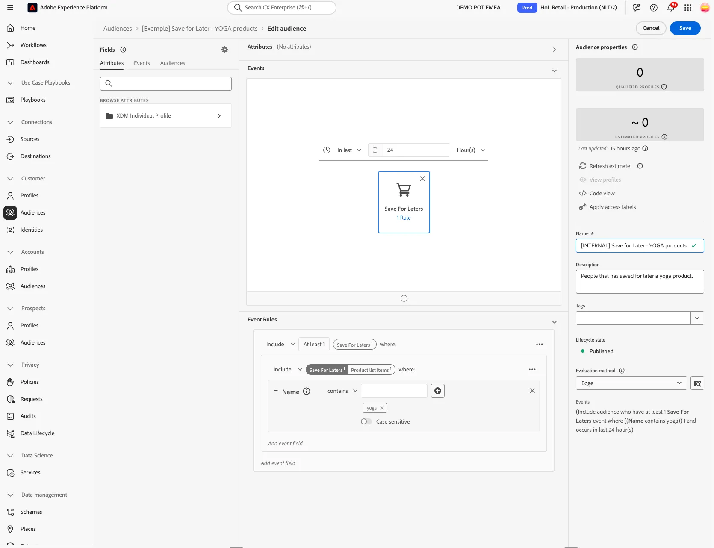The image size is (714, 548).
Task: Open the help question mark icon
Action: pos(653,8)
